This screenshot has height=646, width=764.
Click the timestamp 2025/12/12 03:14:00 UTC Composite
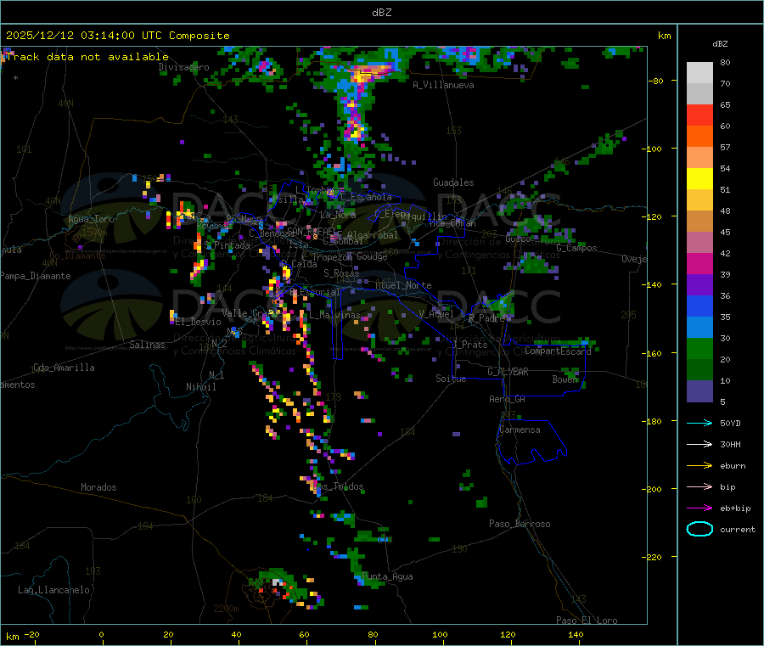click(118, 36)
